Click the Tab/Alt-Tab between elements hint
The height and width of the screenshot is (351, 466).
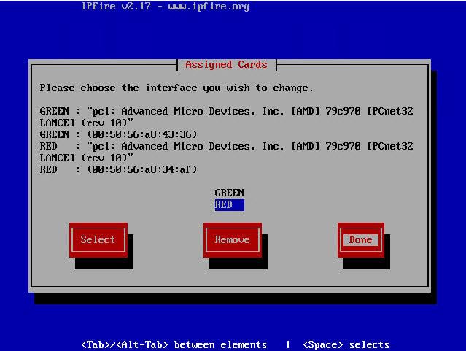174,344
